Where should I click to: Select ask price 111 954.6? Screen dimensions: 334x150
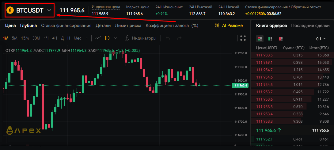point(264,77)
